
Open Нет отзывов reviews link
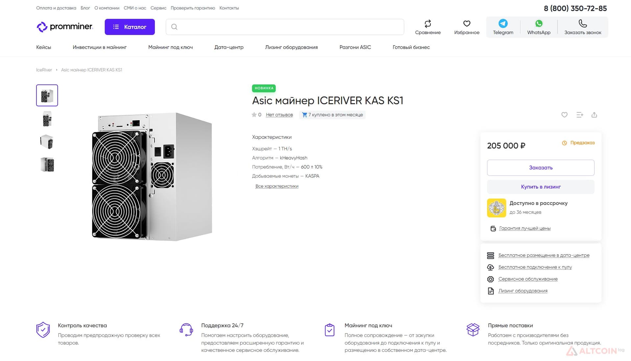coord(279,115)
